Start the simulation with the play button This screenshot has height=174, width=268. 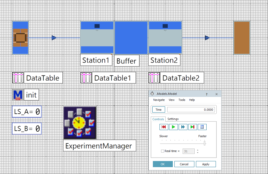pos(173,127)
